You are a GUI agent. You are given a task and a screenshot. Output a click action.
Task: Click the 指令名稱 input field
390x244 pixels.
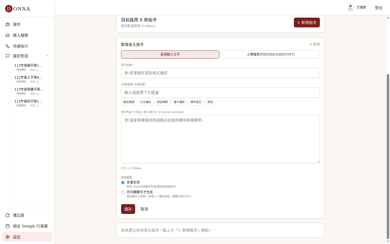coord(220,73)
